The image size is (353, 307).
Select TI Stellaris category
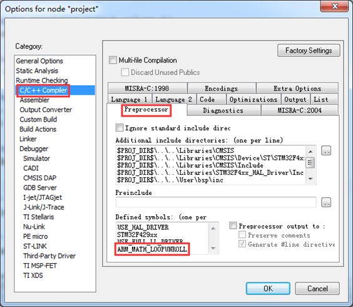39,217
